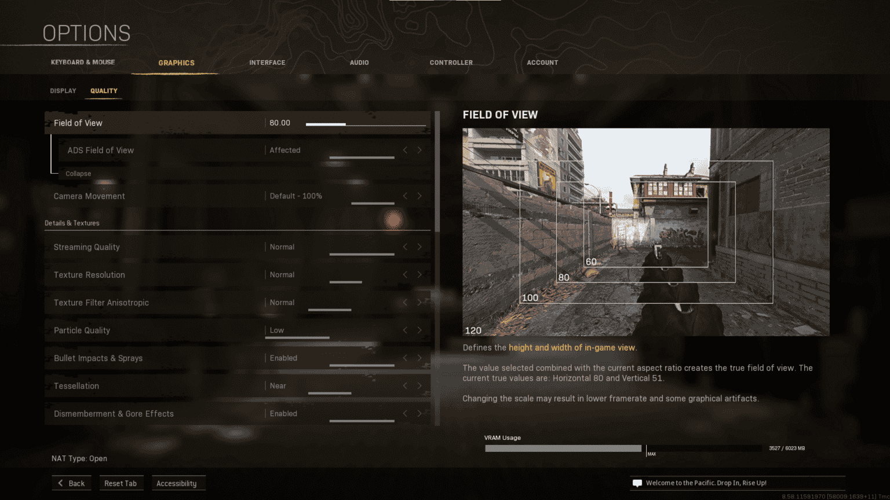Disable Dismemberment & Gore Effects
Image resolution: width=890 pixels, height=500 pixels.
(420, 413)
